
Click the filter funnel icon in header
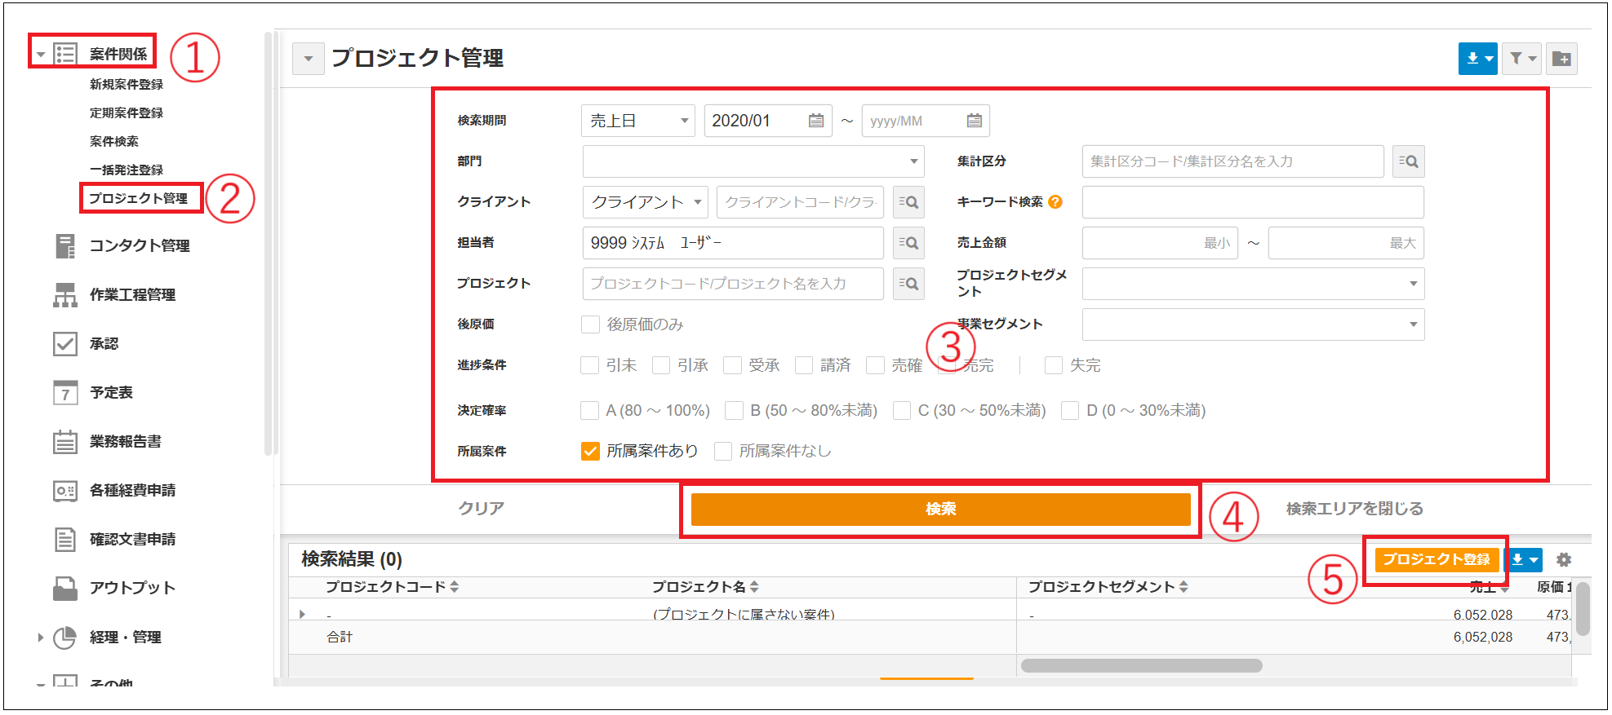[x=1521, y=59]
